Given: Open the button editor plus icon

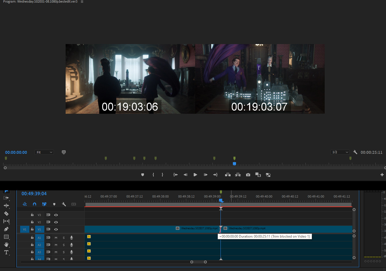Looking at the screenshot, I should (382, 175).
